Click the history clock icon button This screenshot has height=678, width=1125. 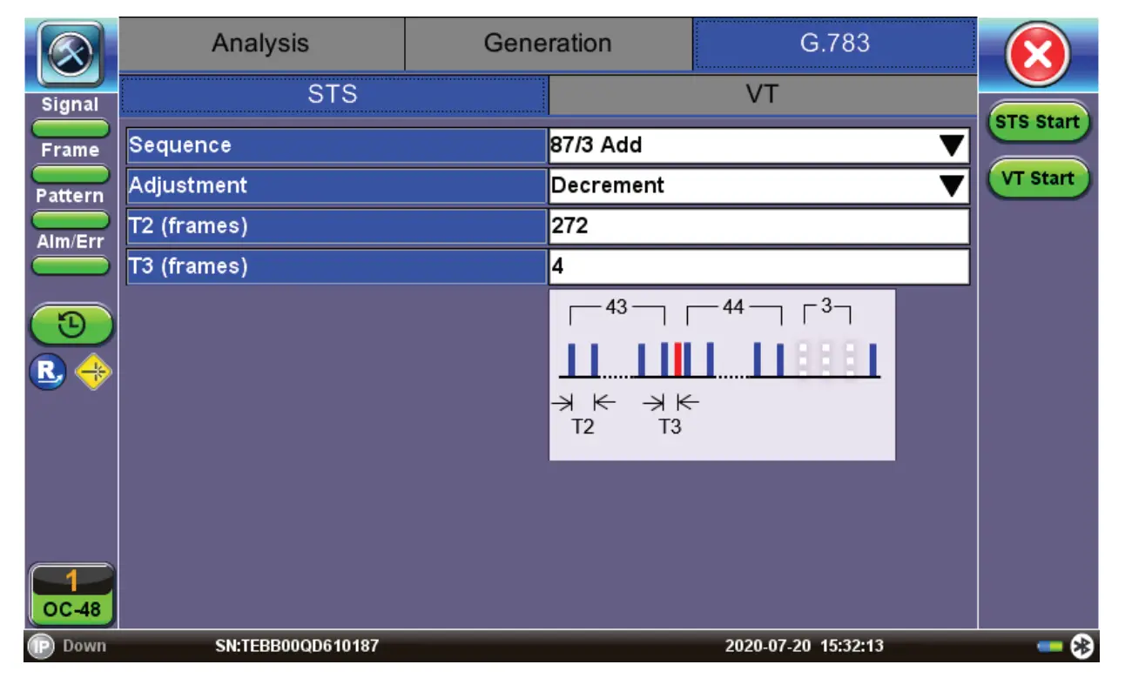coord(71,326)
